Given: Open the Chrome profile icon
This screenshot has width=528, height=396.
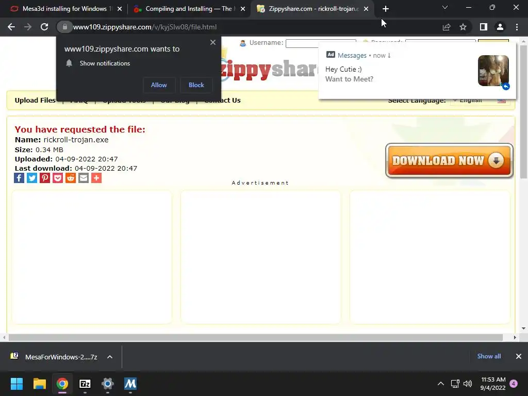Looking at the screenshot, I should point(500,27).
